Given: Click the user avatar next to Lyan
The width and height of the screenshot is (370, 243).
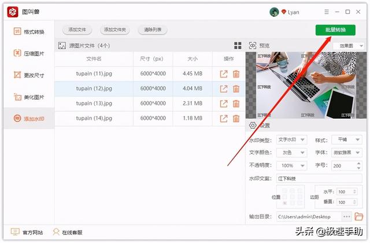Looking at the screenshot, I should click(274, 12).
